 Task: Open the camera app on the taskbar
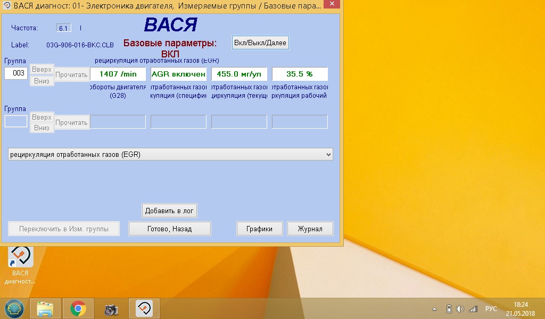[x=111, y=308]
